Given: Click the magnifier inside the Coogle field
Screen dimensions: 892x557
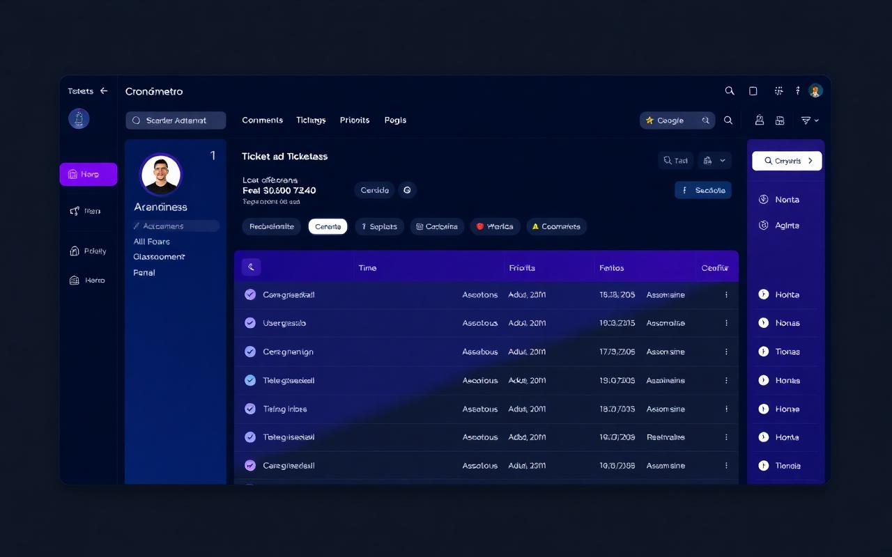Looking at the screenshot, I should coord(705,120).
